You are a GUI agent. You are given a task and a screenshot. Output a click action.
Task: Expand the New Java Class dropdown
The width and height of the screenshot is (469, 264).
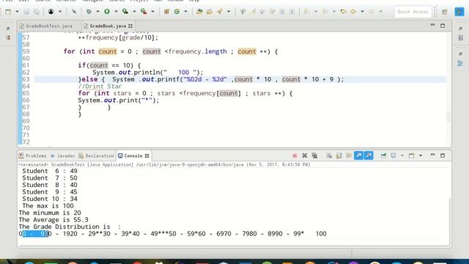185,12
